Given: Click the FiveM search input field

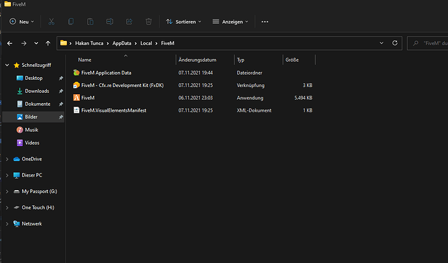Looking at the screenshot, I should pos(430,44).
